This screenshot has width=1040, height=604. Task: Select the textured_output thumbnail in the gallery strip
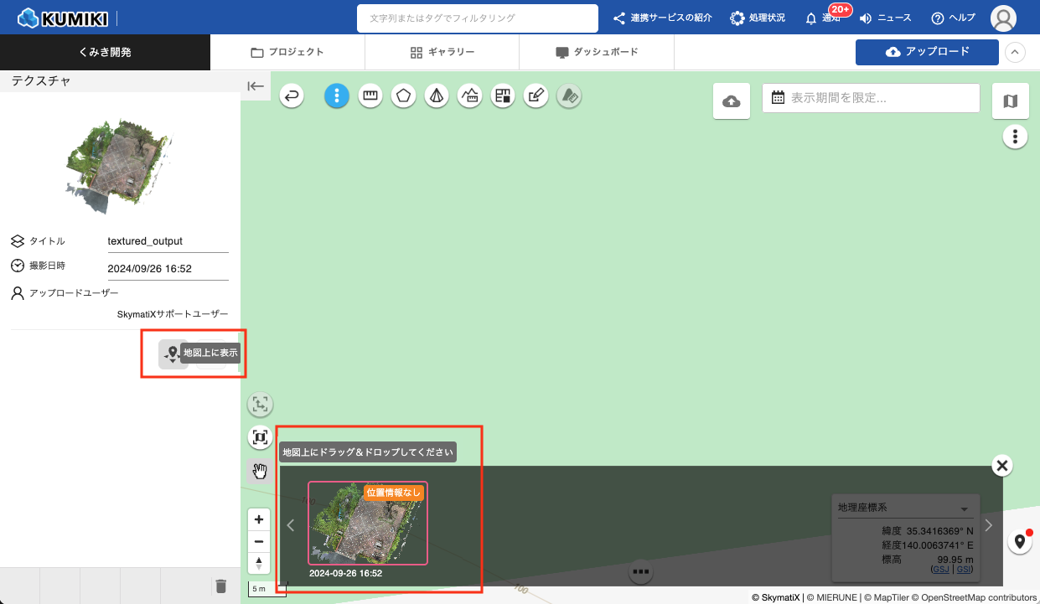367,524
